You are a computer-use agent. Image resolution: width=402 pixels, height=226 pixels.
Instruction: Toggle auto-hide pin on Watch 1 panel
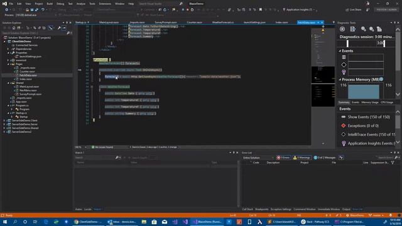click(x=234, y=153)
